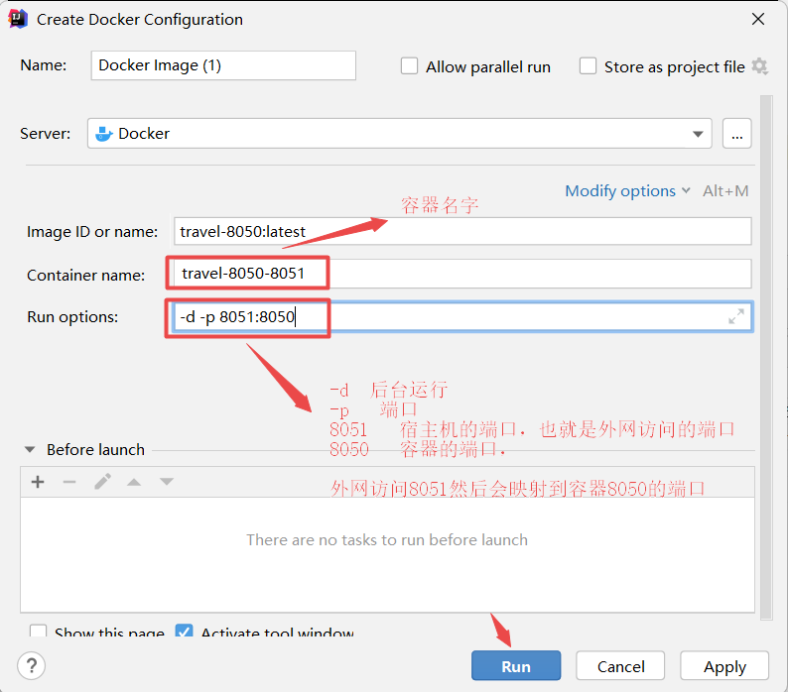Click the Docker whale icon in Server field
Image resolution: width=788 pixels, height=692 pixels.
coord(103,134)
